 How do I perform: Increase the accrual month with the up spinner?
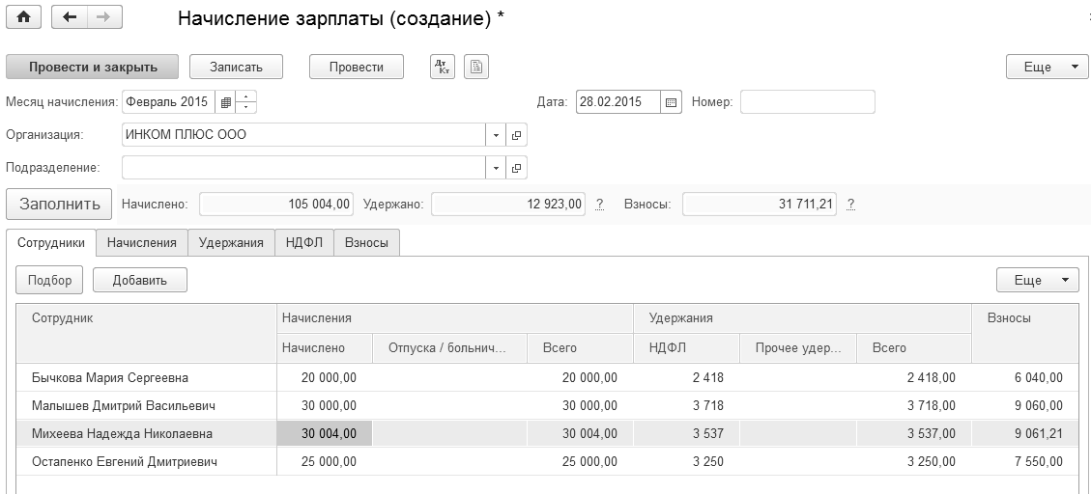(246, 96)
